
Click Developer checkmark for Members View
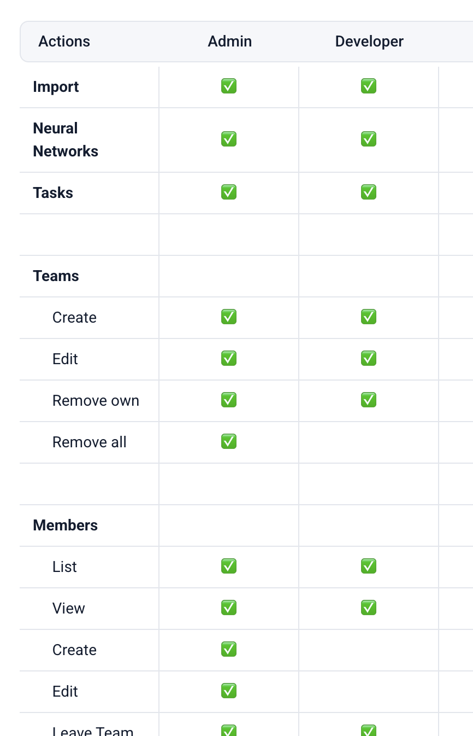[369, 608]
